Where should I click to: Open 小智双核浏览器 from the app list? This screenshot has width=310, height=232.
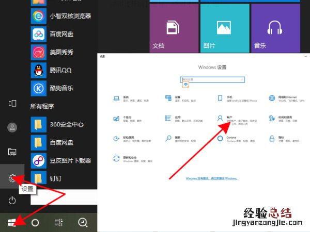[x=61, y=16]
